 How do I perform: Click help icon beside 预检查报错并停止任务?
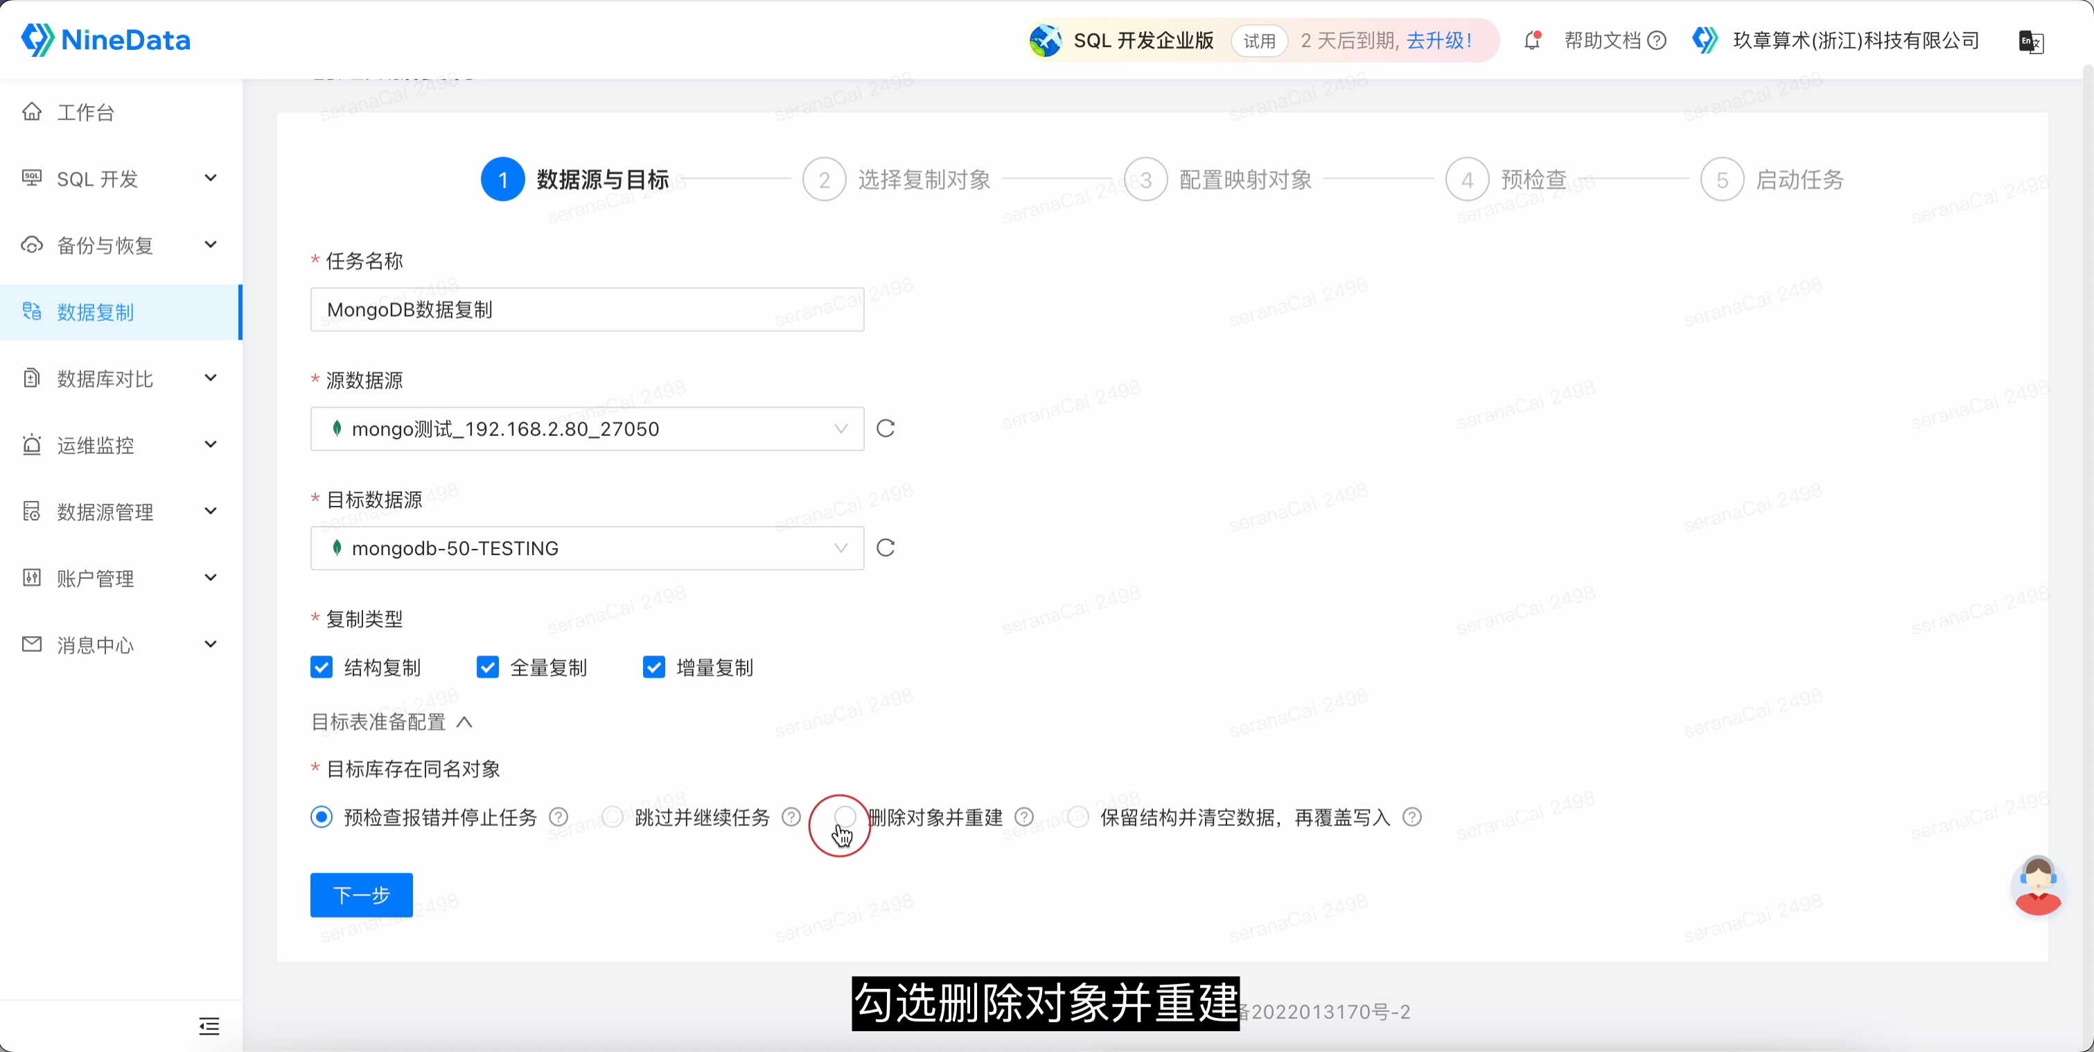558,817
